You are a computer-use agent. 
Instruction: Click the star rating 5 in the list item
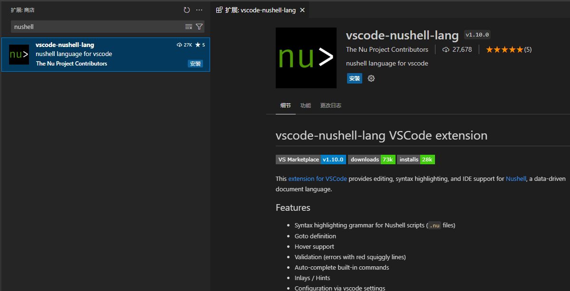(x=200, y=45)
